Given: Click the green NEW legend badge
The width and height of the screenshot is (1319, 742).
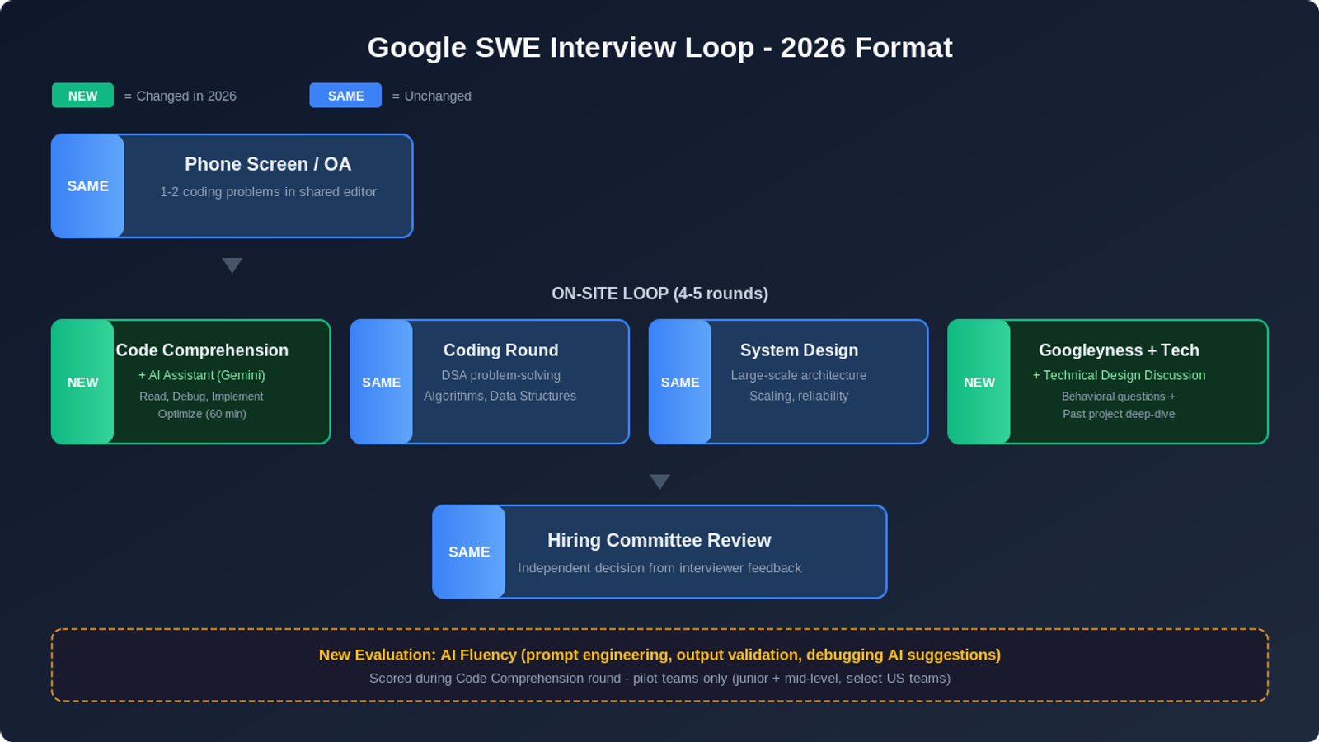Looking at the screenshot, I should [82, 96].
